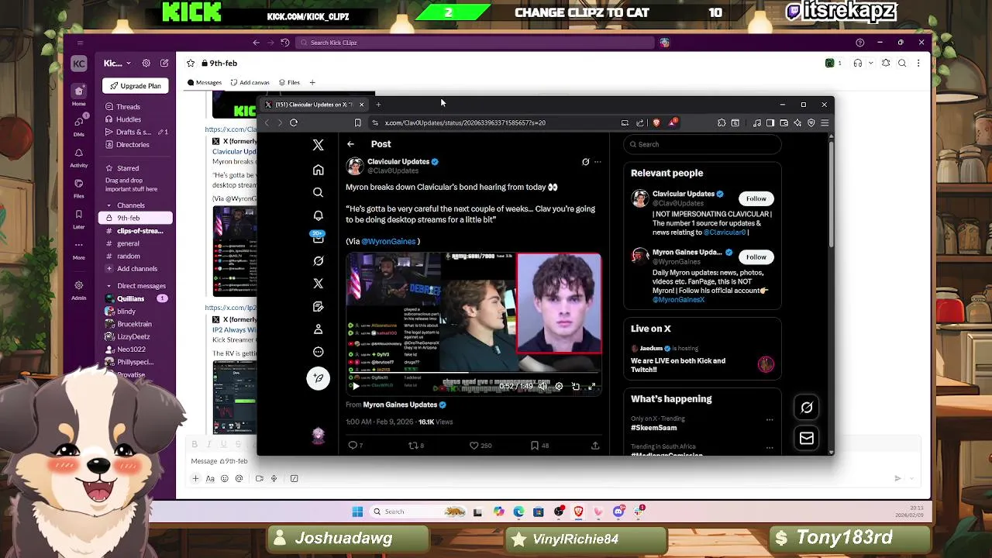The image size is (992, 558).
Task: Close the Clavicular Updates browser tab
Action: (x=361, y=105)
